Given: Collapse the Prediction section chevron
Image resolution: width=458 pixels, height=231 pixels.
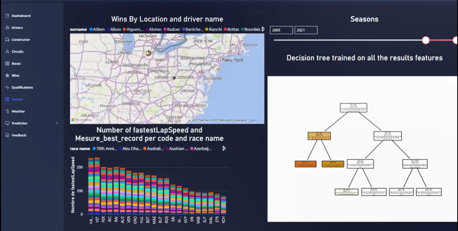Looking at the screenshot, I should point(57,123).
